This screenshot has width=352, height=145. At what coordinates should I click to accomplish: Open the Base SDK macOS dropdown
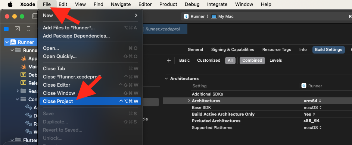pos(313,107)
